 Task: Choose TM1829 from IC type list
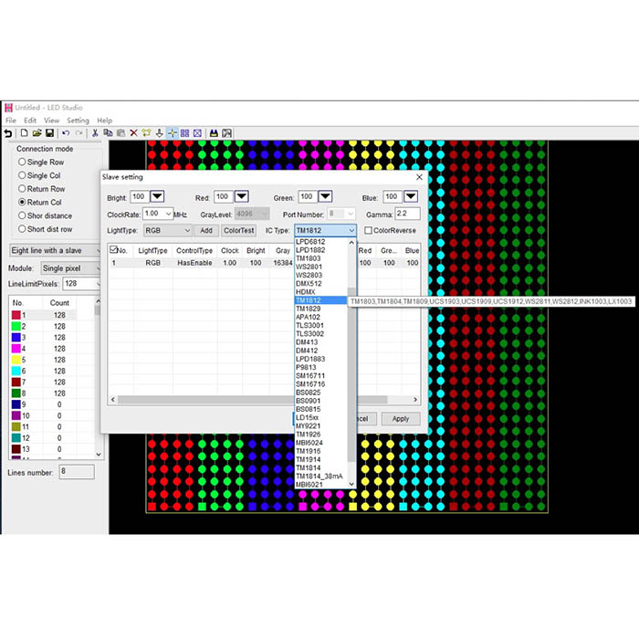point(320,309)
